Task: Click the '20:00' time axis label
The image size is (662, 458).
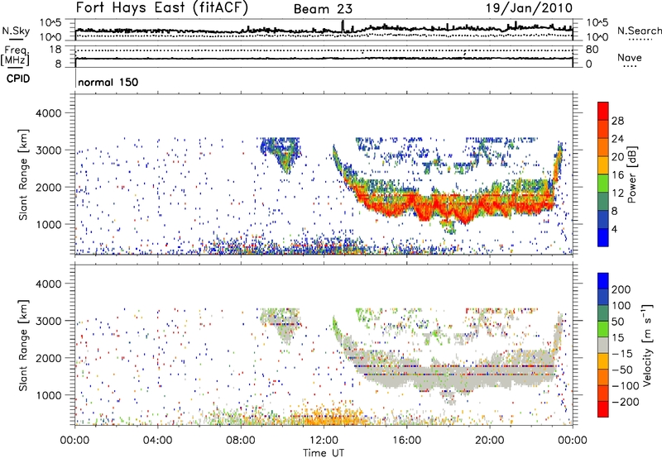Action: click(x=490, y=441)
